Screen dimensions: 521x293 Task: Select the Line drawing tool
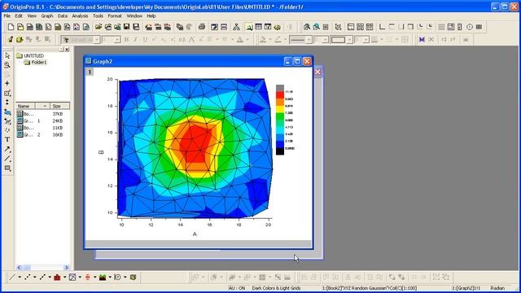(x=7, y=159)
